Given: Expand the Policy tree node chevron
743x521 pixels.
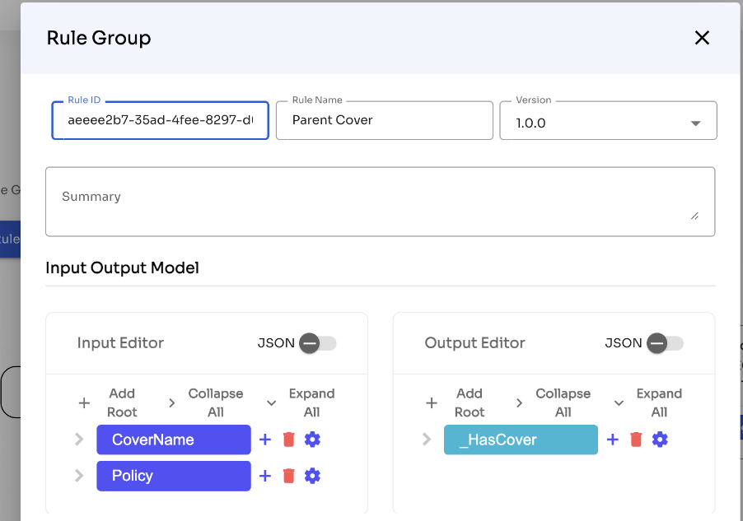Looking at the screenshot, I should (79, 476).
